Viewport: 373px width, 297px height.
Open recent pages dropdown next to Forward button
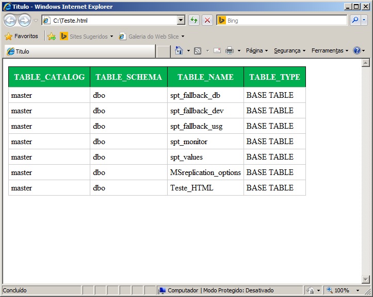(x=36, y=21)
